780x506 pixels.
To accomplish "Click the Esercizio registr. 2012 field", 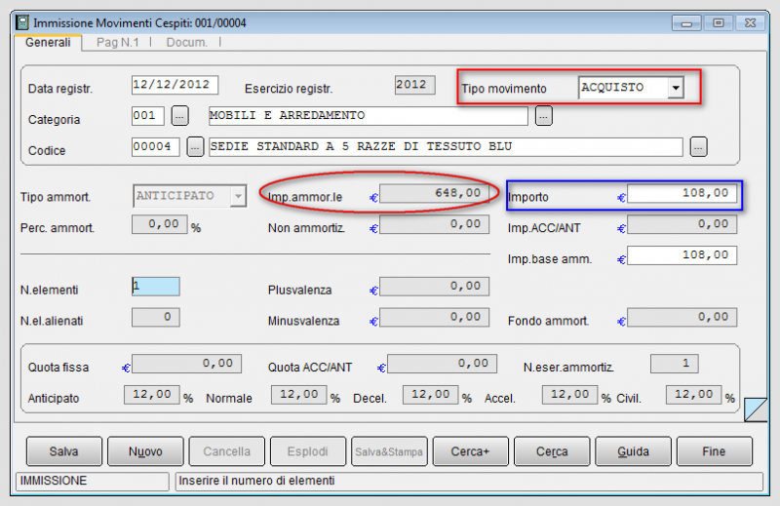I will point(415,85).
